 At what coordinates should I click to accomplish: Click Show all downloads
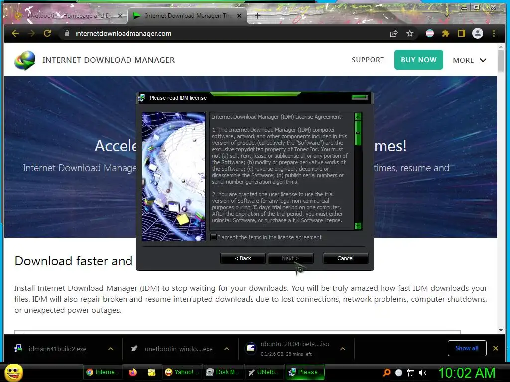click(x=467, y=348)
